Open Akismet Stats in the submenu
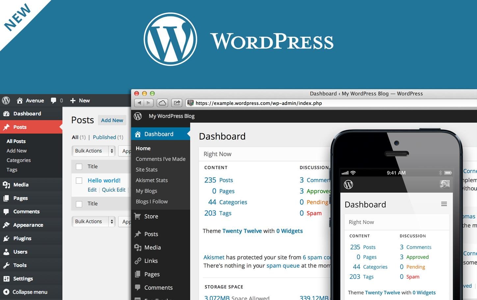This screenshot has height=300, width=477. [x=152, y=180]
